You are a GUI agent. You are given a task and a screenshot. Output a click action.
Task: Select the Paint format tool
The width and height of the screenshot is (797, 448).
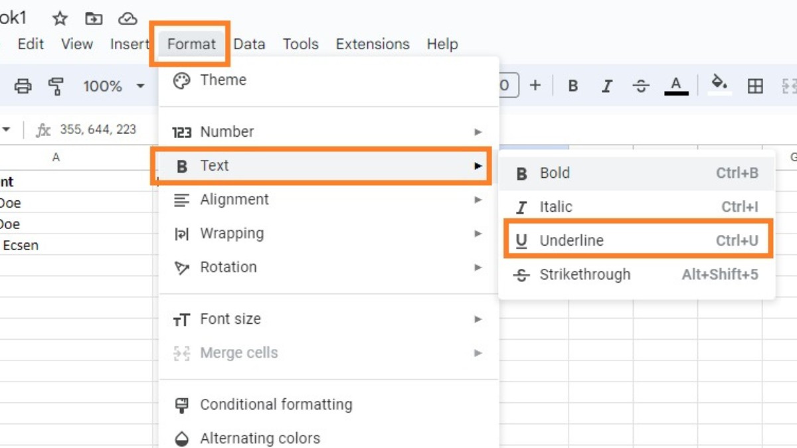point(58,86)
